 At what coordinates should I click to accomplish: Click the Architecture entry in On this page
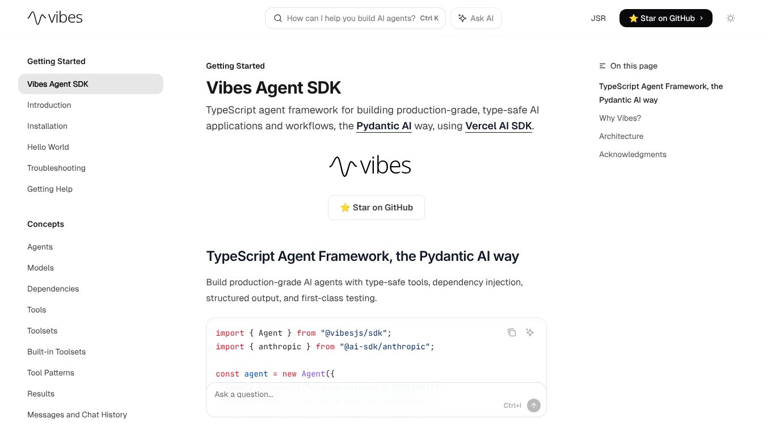(x=621, y=136)
